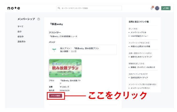Open the note logo home link
Image resolution: width=177 pixels, height=112 pixels.
pyautogui.click(x=14, y=8)
